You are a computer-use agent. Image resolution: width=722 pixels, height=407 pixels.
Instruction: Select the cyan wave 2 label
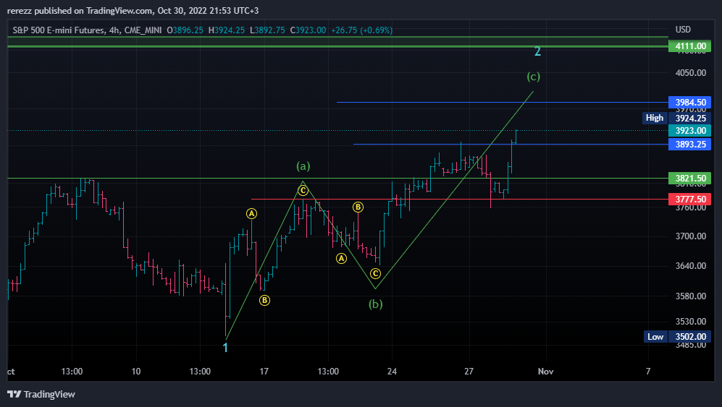point(537,51)
